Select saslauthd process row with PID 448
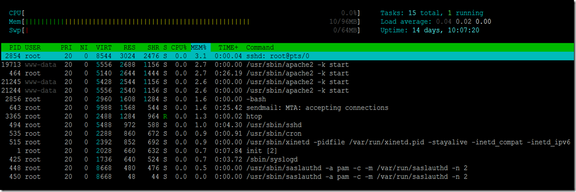Viewport: 576px width, 192px height. coord(287,168)
